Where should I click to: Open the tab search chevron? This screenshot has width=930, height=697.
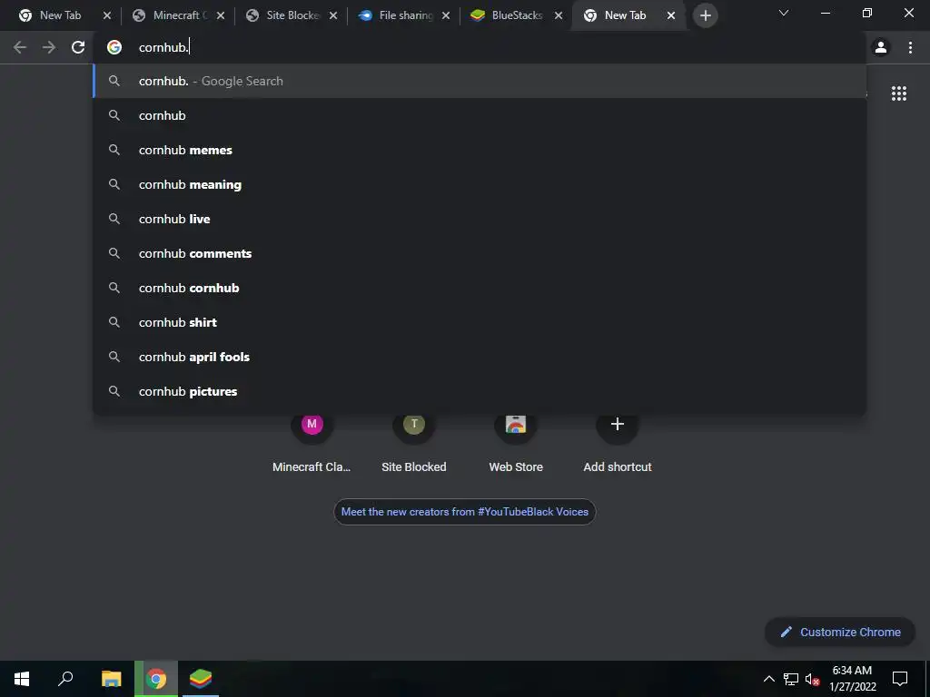pos(784,13)
